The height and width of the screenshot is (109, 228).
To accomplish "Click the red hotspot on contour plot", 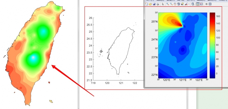I will click(x=180, y=25).
